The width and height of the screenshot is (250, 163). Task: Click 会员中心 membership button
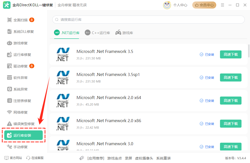pos(204,5)
